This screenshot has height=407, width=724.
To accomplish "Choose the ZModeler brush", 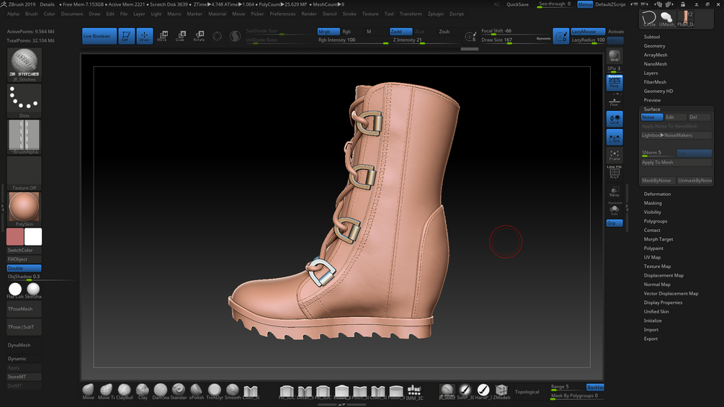I will coord(501,390).
